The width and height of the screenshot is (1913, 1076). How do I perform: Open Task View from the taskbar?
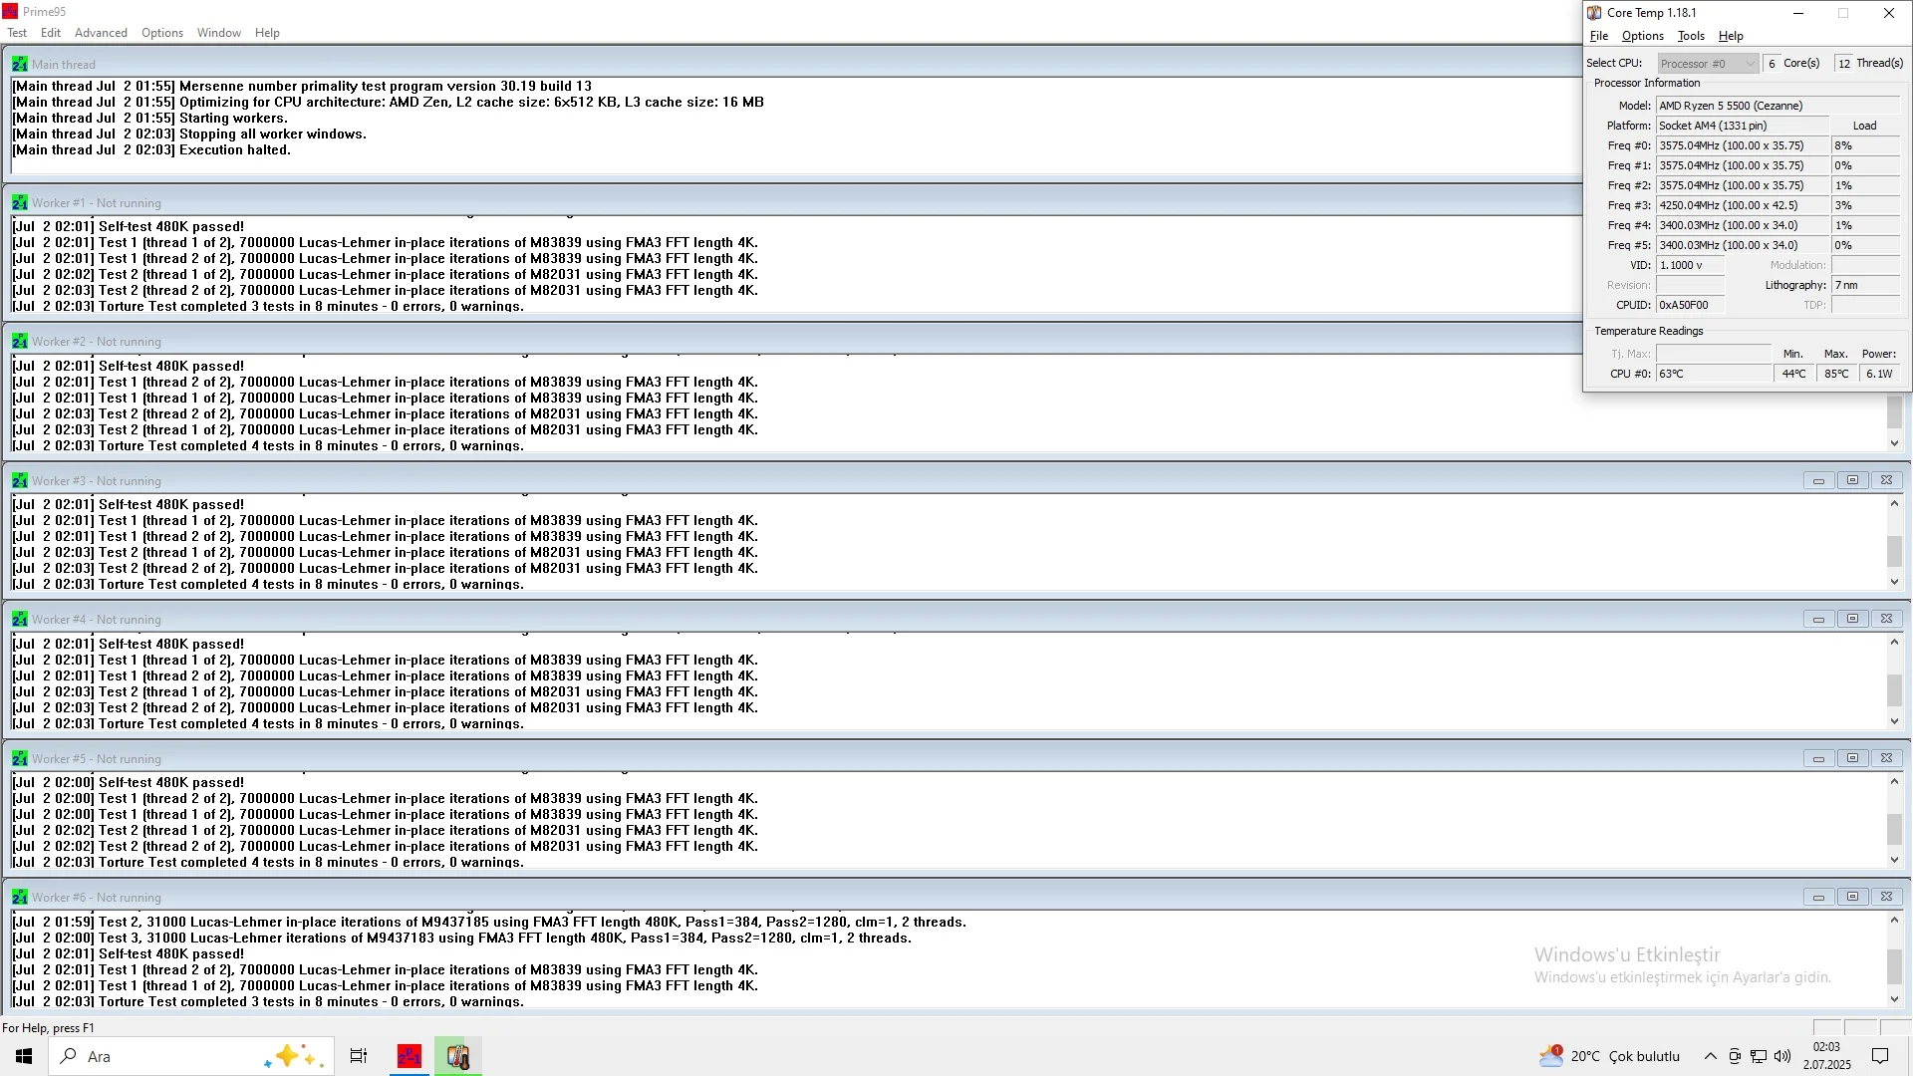[x=359, y=1056]
